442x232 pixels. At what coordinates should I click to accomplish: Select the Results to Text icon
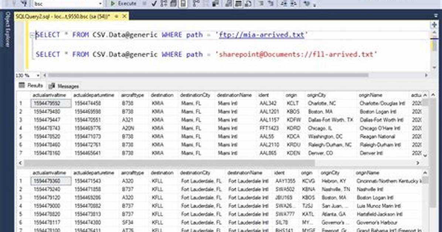click(229, 4)
